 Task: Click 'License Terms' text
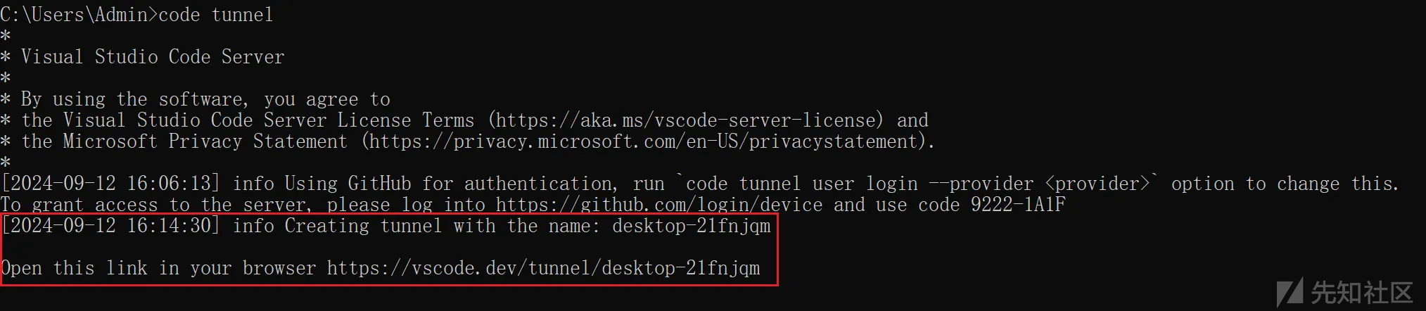click(x=406, y=120)
